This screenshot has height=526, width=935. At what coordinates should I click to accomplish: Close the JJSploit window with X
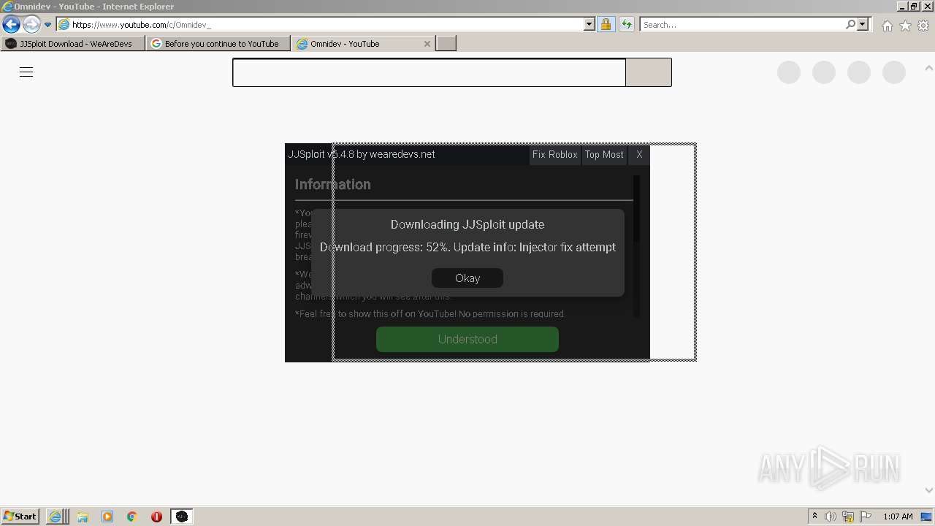(x=639, y=154)
